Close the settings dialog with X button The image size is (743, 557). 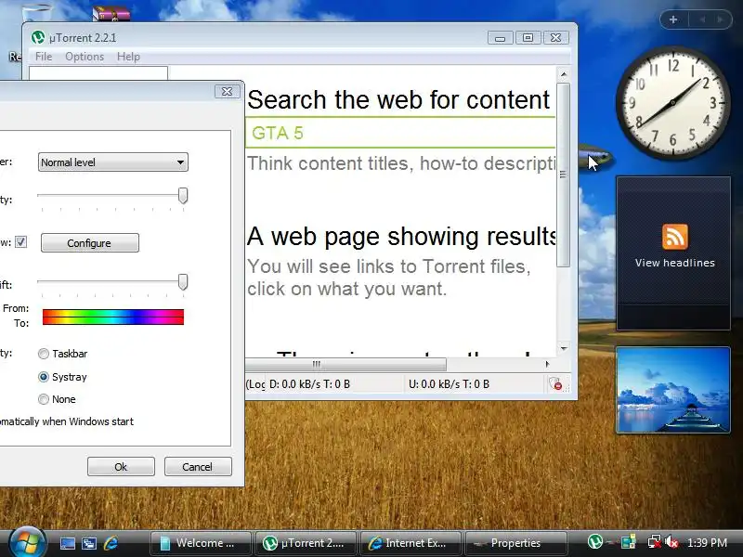(227, 91)
